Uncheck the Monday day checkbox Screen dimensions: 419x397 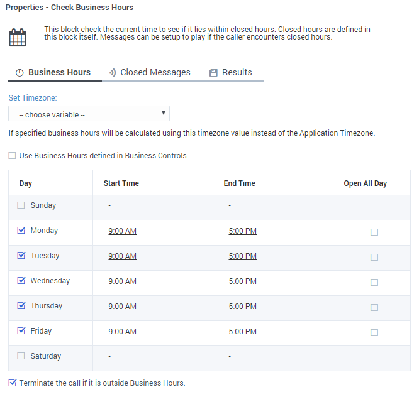[21, 231]
